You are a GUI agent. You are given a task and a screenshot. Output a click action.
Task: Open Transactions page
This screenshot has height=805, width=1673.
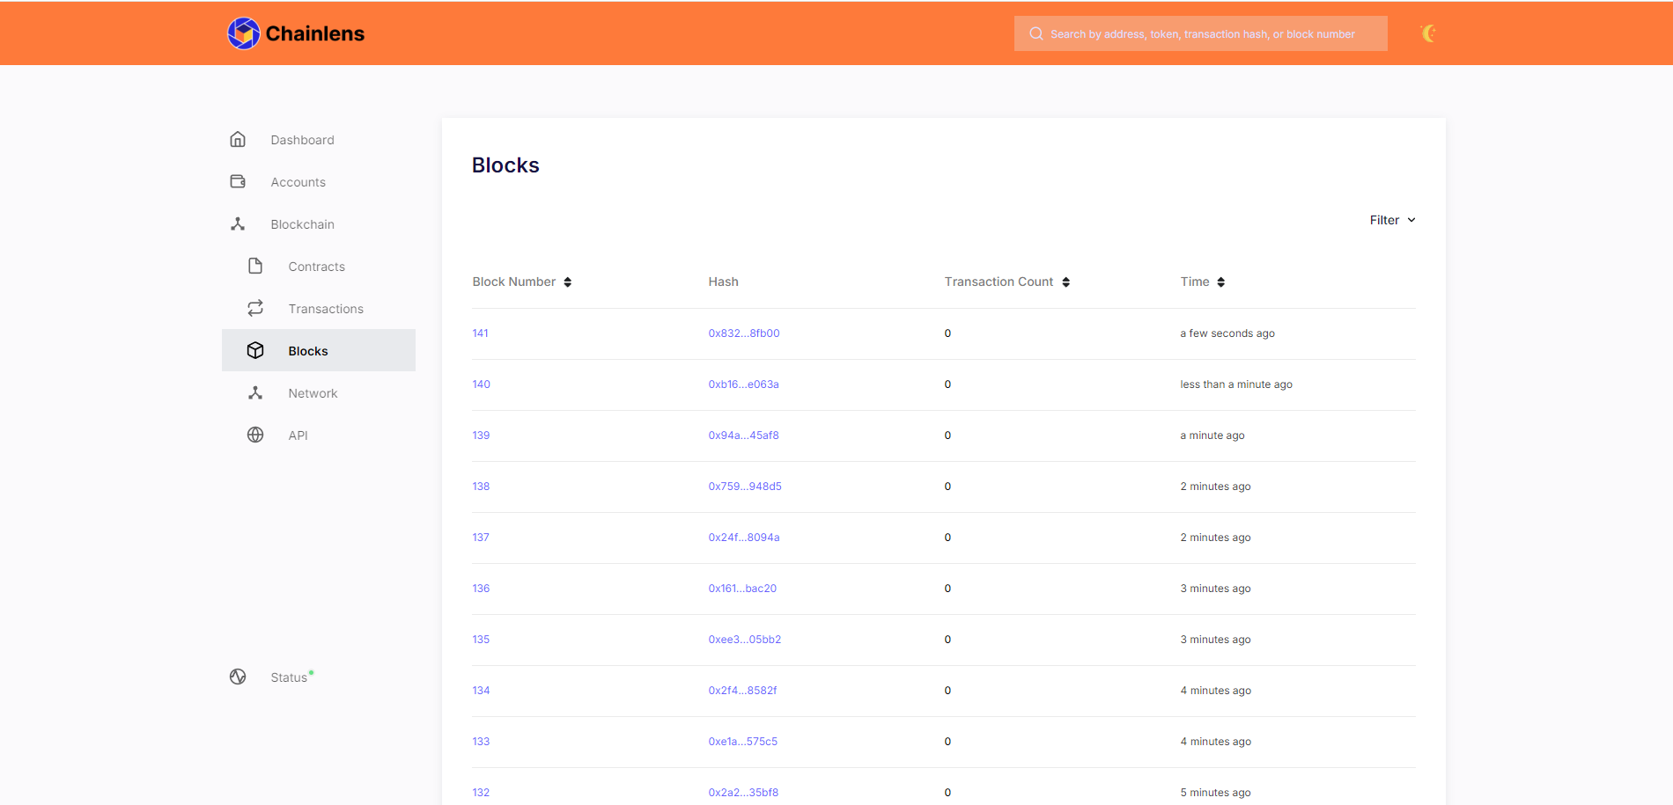[x=326, y=309]
